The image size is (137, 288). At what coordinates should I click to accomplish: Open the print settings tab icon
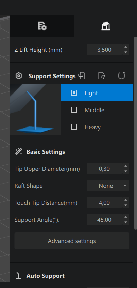pos(42,26)
